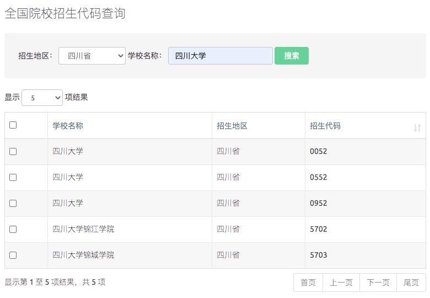Check the box for 四川大学 code 0952
Image resolution: width=430 pixels, height=298 pixels.
[x=13, y=203]
